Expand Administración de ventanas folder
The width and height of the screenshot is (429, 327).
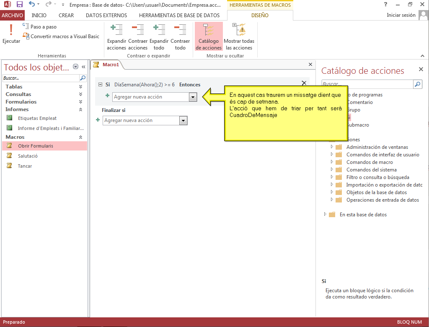[332, 147]
